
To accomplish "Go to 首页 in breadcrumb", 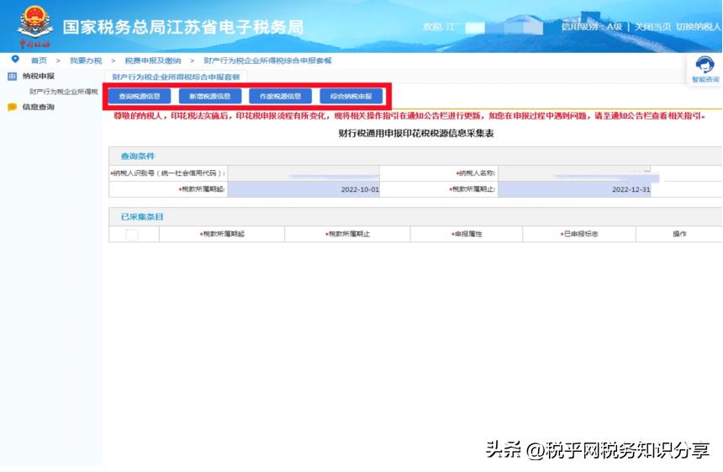I will 39,61.
